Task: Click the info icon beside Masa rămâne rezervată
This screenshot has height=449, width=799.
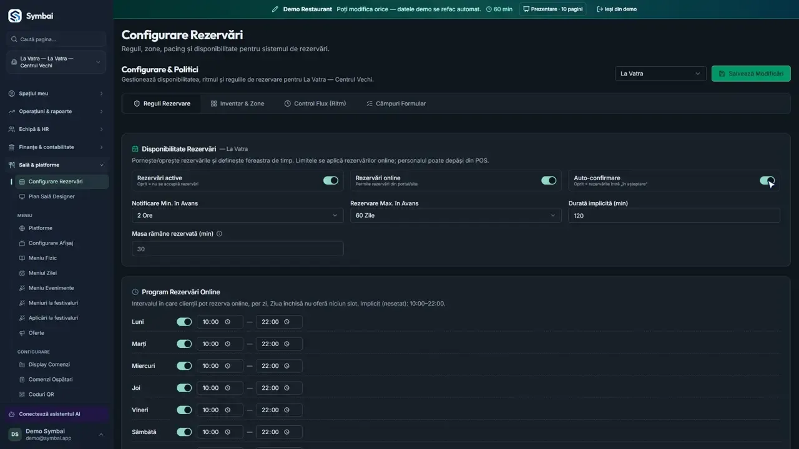Action: [219, 234]
